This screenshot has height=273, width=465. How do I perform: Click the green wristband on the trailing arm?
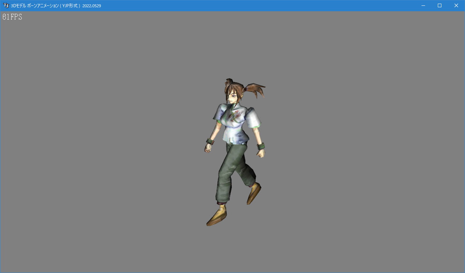pyautogui.click(x=261, y=146)
